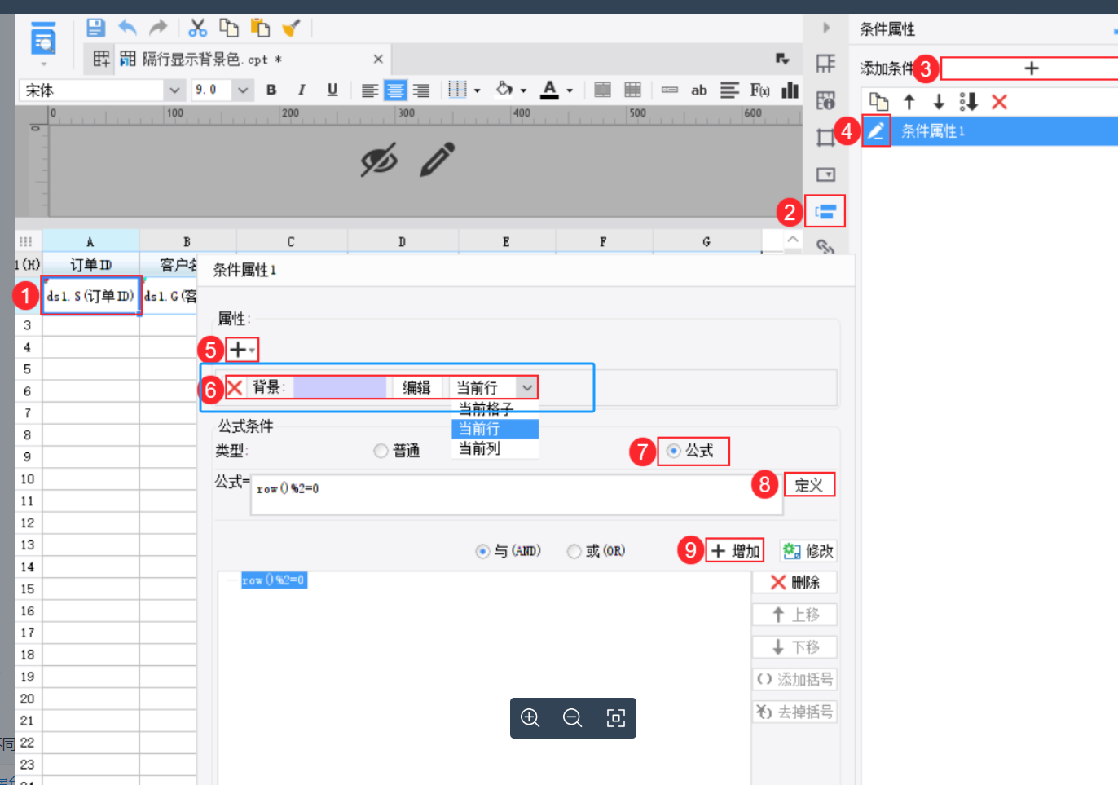Delete the condition using the red X in the 条件属性 panel

[x=999, y=102]
